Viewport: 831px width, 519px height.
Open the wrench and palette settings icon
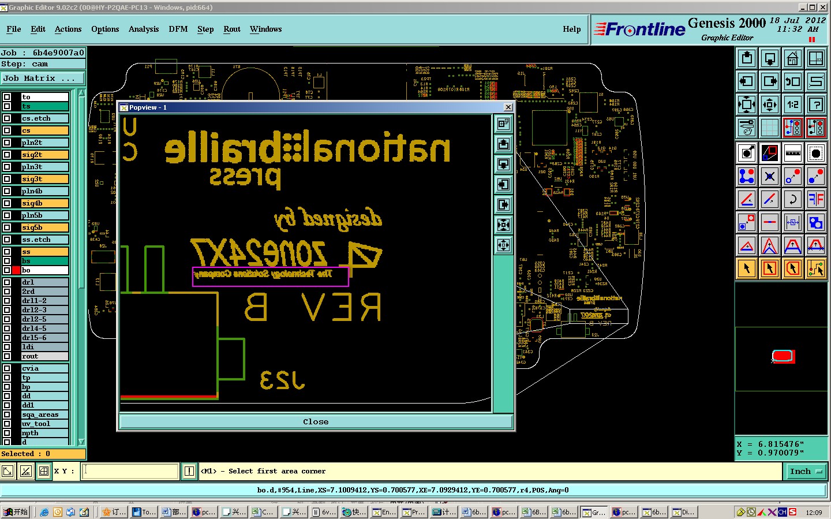747,128
